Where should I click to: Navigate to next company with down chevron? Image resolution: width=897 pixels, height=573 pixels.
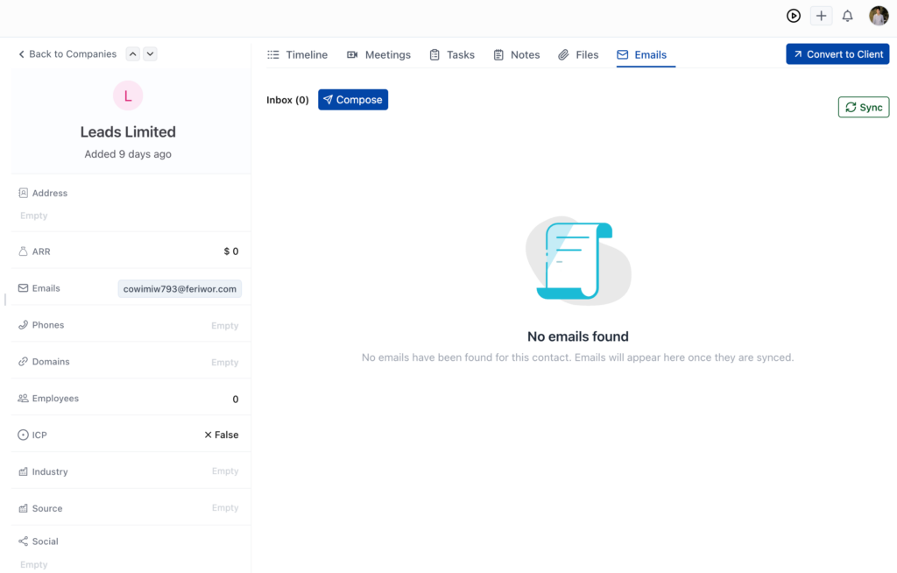tap(149, 53)
